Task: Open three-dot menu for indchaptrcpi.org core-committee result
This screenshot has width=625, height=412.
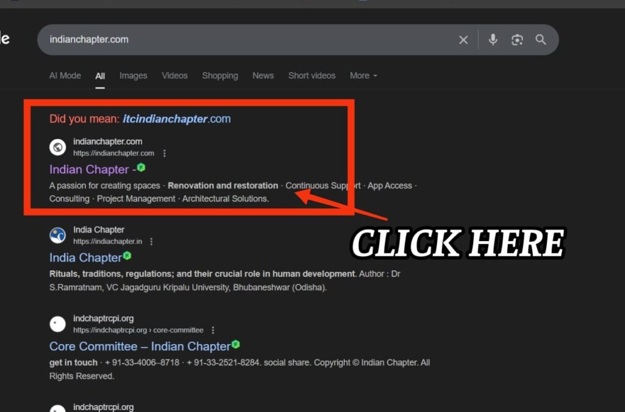Action: [213, 330]
